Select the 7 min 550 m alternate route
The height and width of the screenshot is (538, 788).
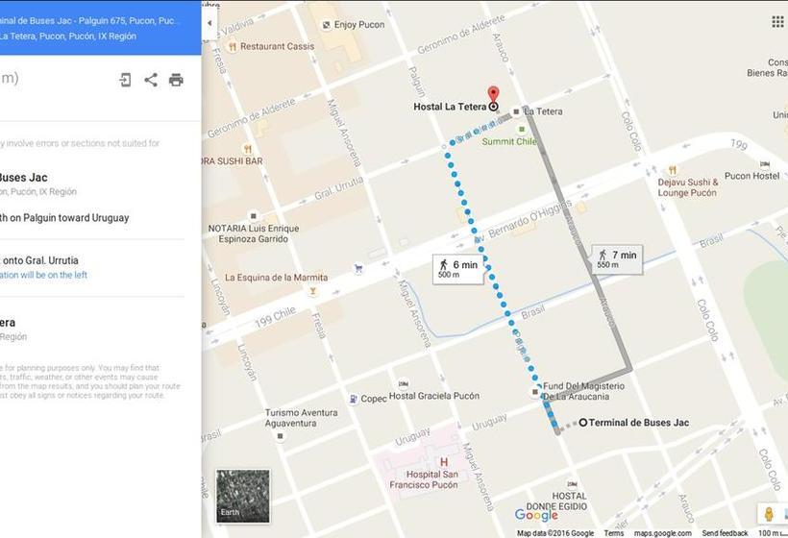[617, 259]
